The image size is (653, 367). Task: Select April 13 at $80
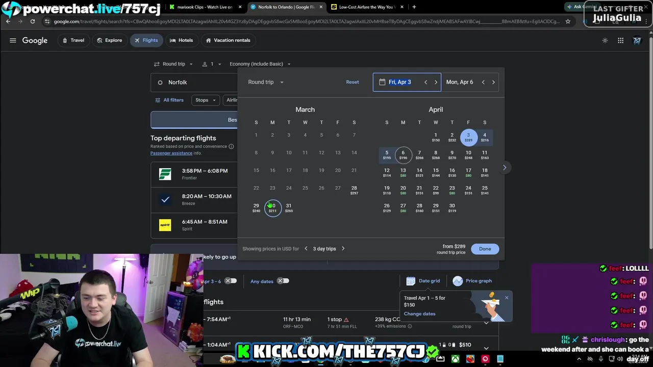coord(403,172)
